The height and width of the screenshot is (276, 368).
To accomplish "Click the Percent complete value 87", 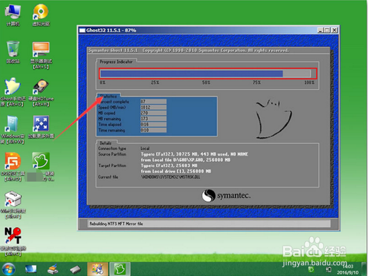I will 153,102.
